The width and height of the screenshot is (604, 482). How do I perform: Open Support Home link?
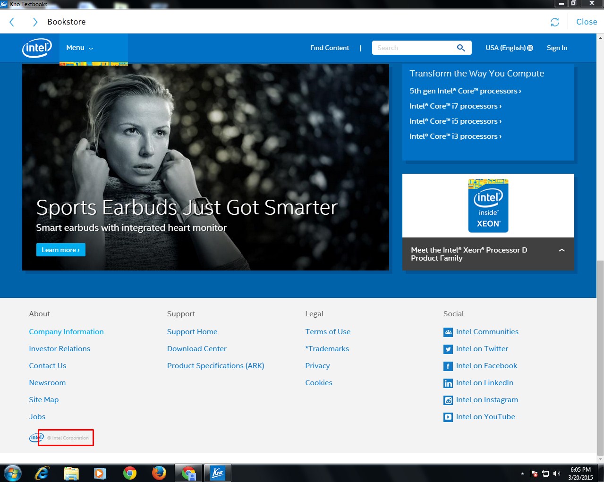192,332
